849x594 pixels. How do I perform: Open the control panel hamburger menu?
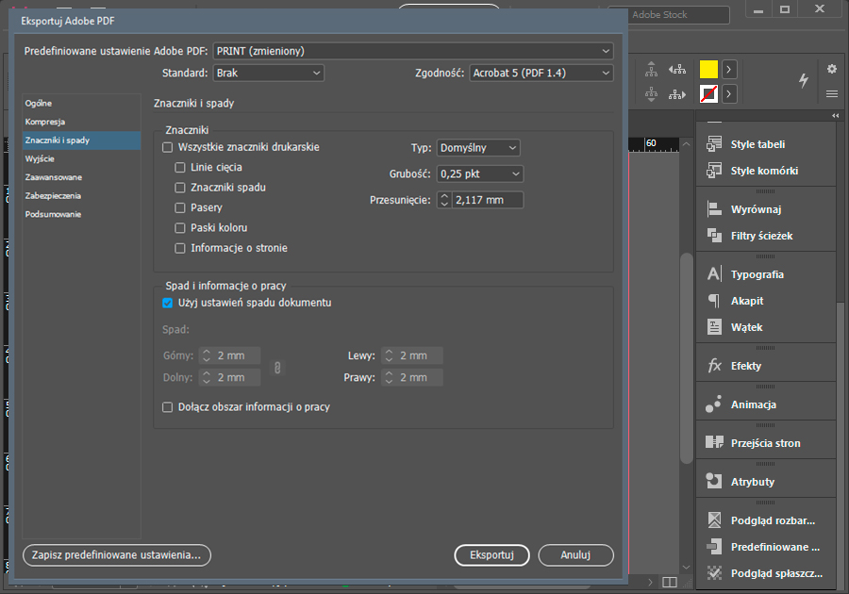pyautogui.click(x=832, y=93)
